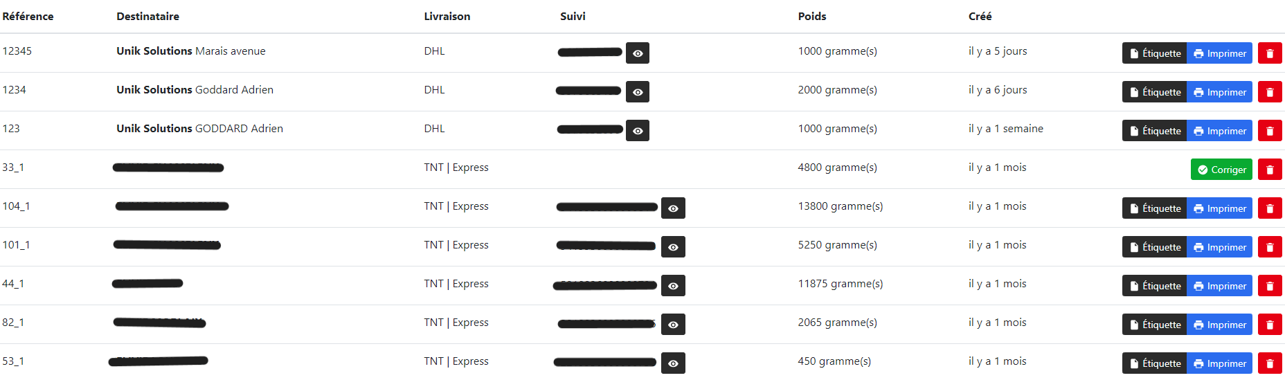Remove reference 1234 via trash icon
1285x380 pixels.
[x=1270, y=92]
